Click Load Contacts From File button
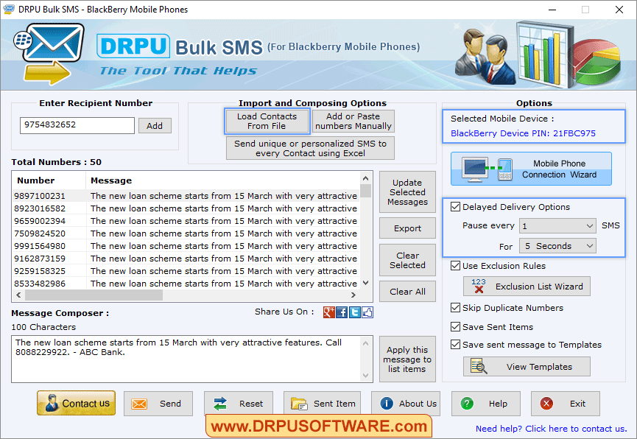Viewport: 637px width, 439px height. (267, 121)
